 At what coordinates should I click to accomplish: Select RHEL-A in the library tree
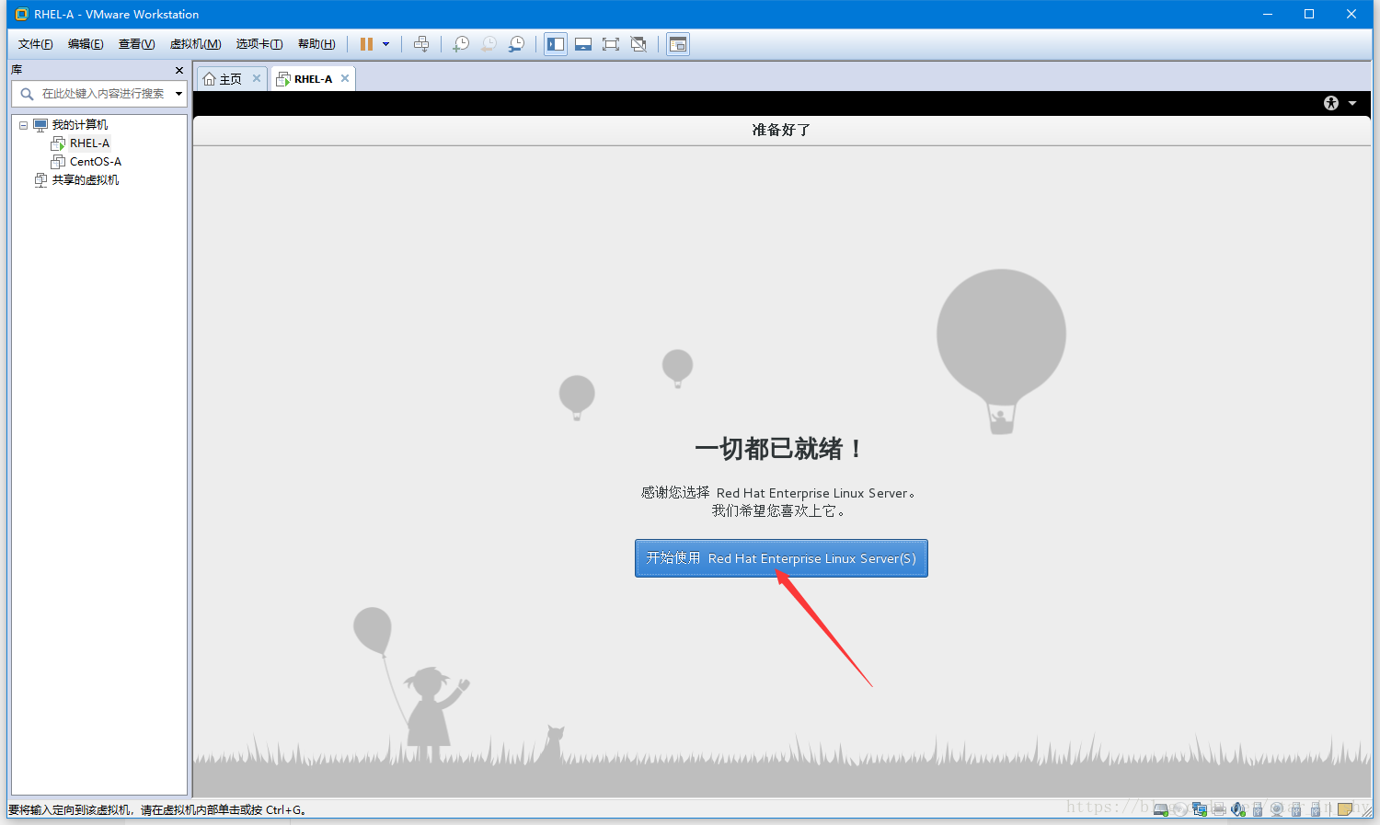coord(89,143)
